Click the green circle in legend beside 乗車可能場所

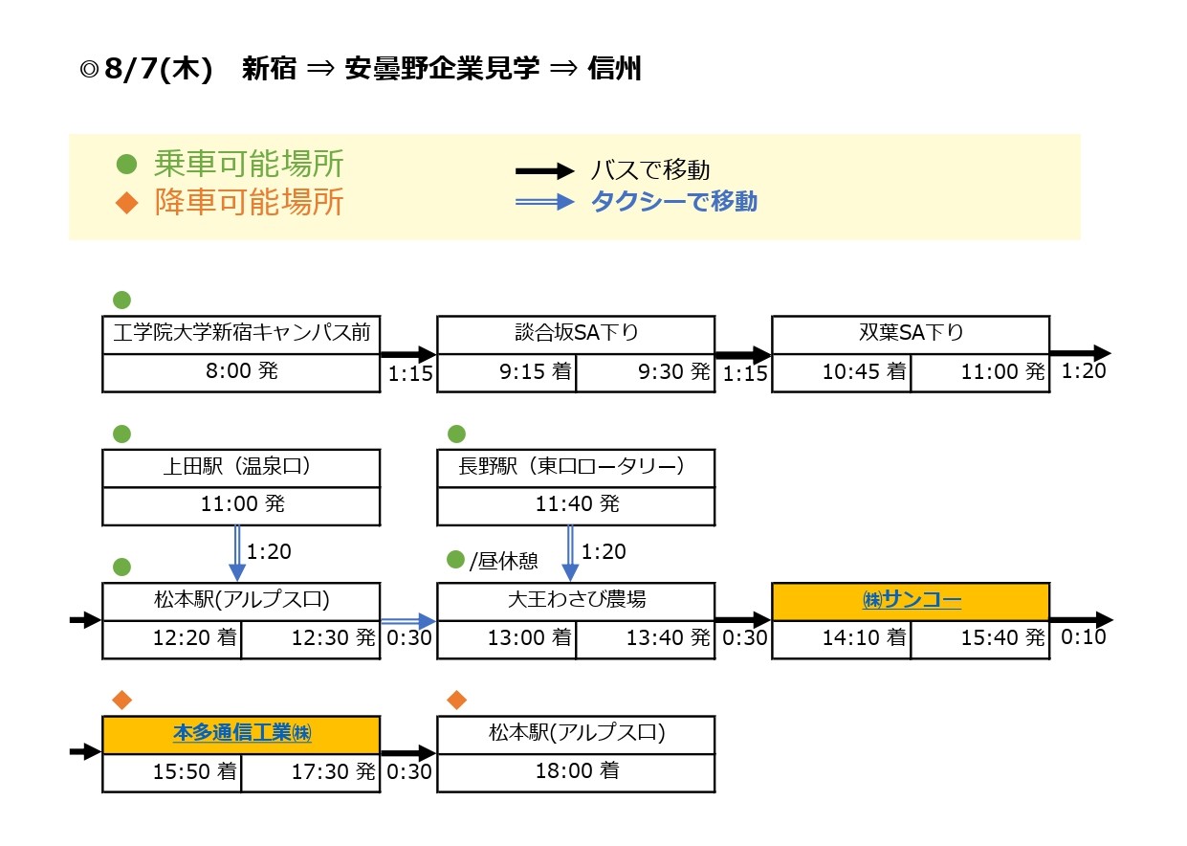126,165
